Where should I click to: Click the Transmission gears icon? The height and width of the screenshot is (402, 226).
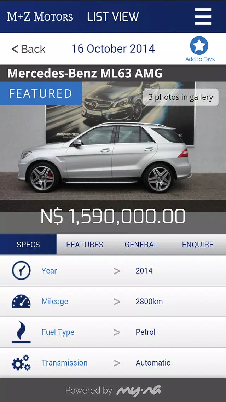(x=21, y=363)
